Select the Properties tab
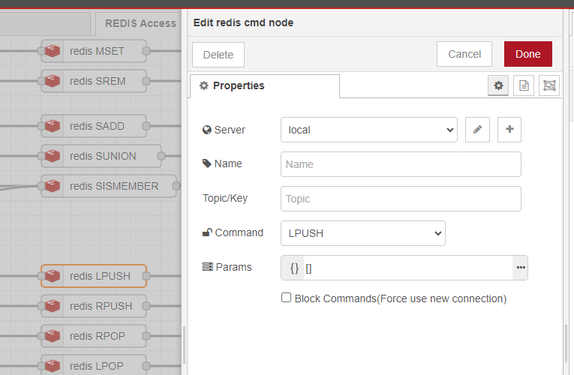574x375 pixels. click(x=265, y=86)
